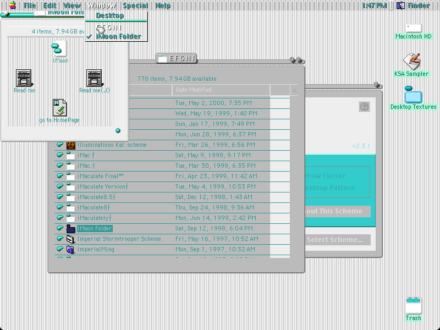Expand the iMaculate Versionƒ folder row

(x=60, y=186)
